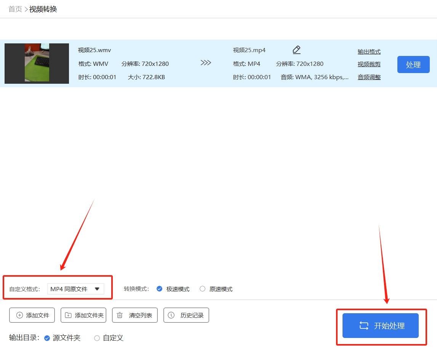
Task: Choose 源文件夹 as output directory
Action: (x=47, y=338)
